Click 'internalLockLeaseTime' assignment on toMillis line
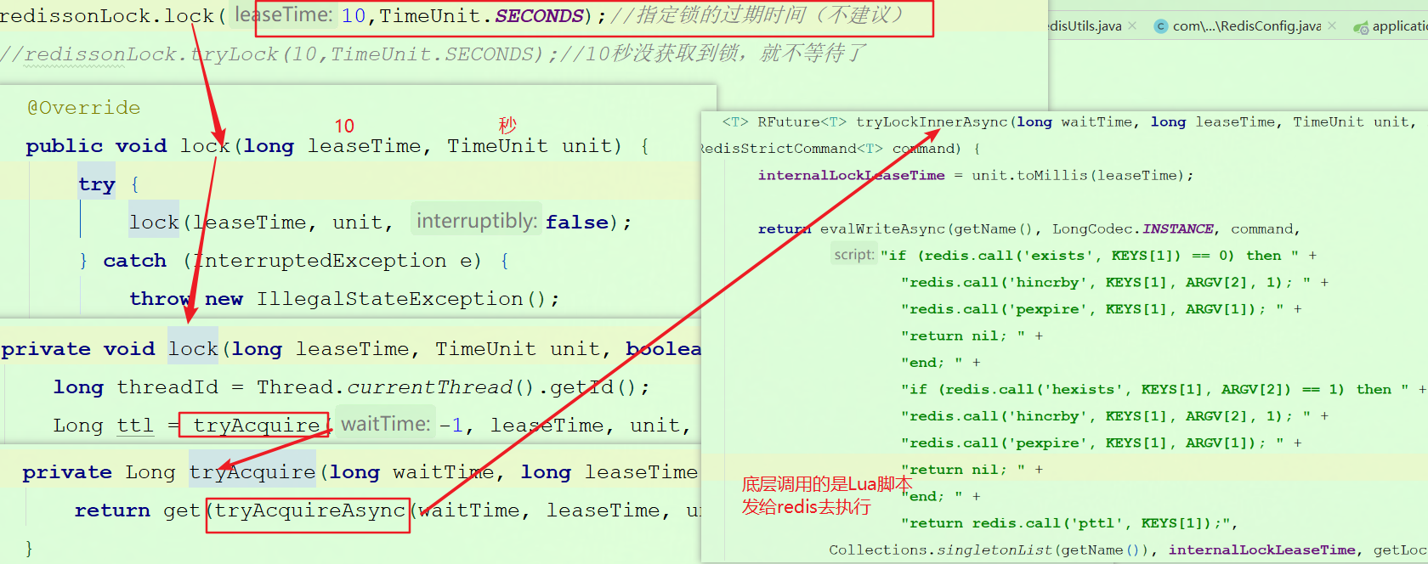Viewport: 1428px width, 564px height. coord(851,175)
